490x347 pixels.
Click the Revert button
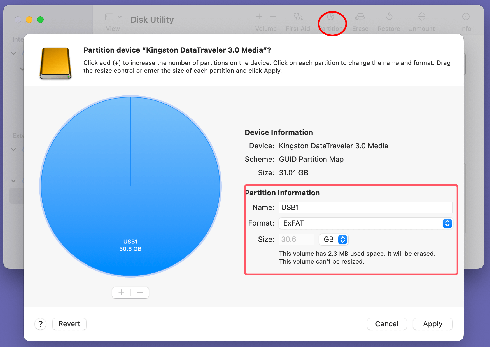[x=69, y=324]
